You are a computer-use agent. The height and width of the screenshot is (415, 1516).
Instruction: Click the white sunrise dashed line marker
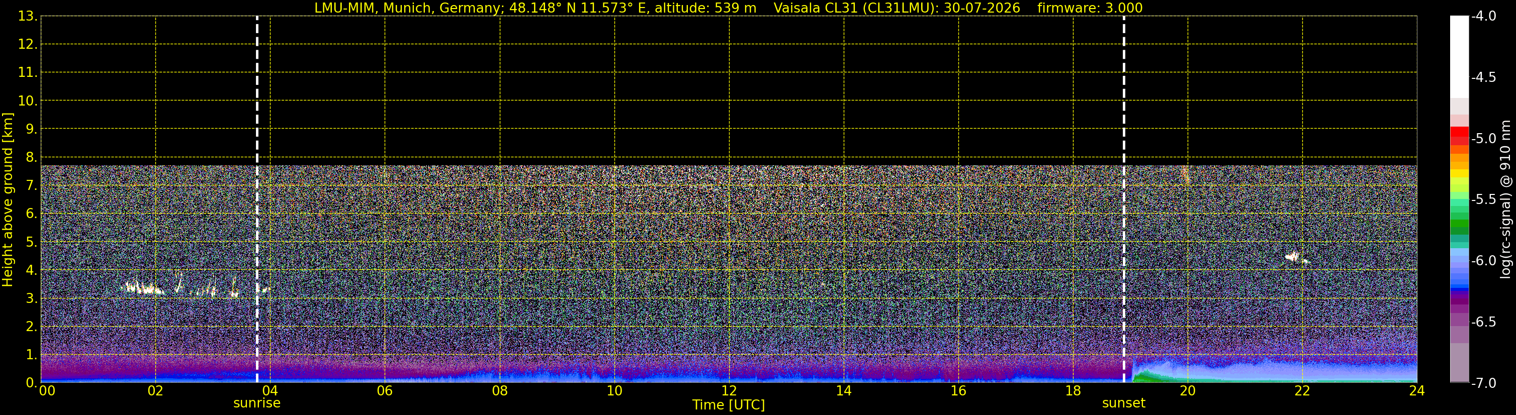tap(257, 199)
